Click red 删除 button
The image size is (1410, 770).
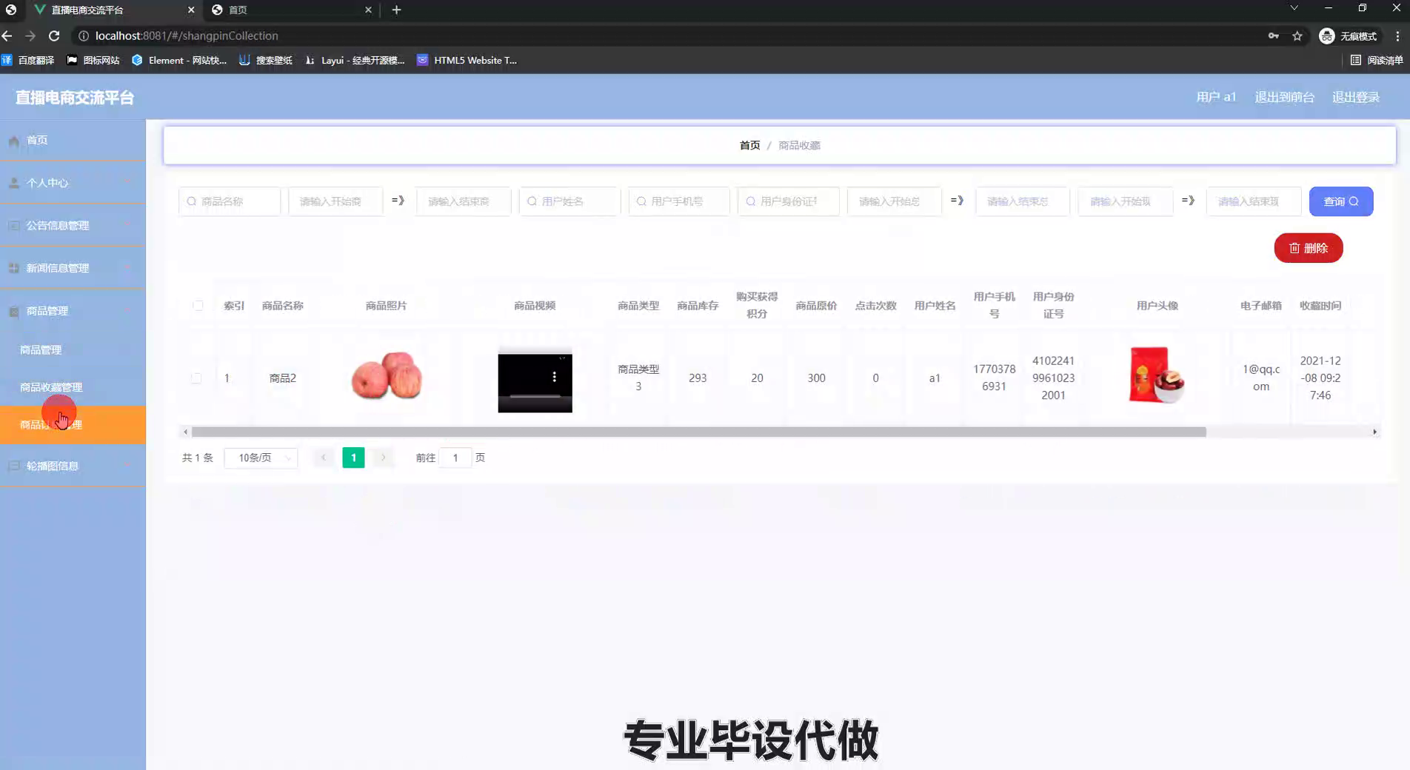(x=1308, y=248)
